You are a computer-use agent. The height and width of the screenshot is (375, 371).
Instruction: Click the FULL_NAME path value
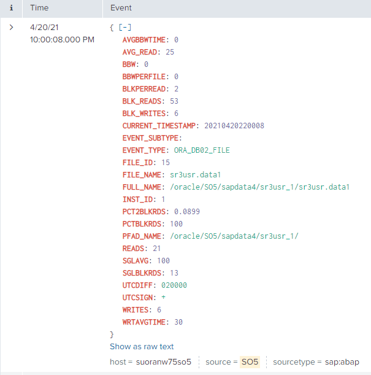(x=260, y=187)
